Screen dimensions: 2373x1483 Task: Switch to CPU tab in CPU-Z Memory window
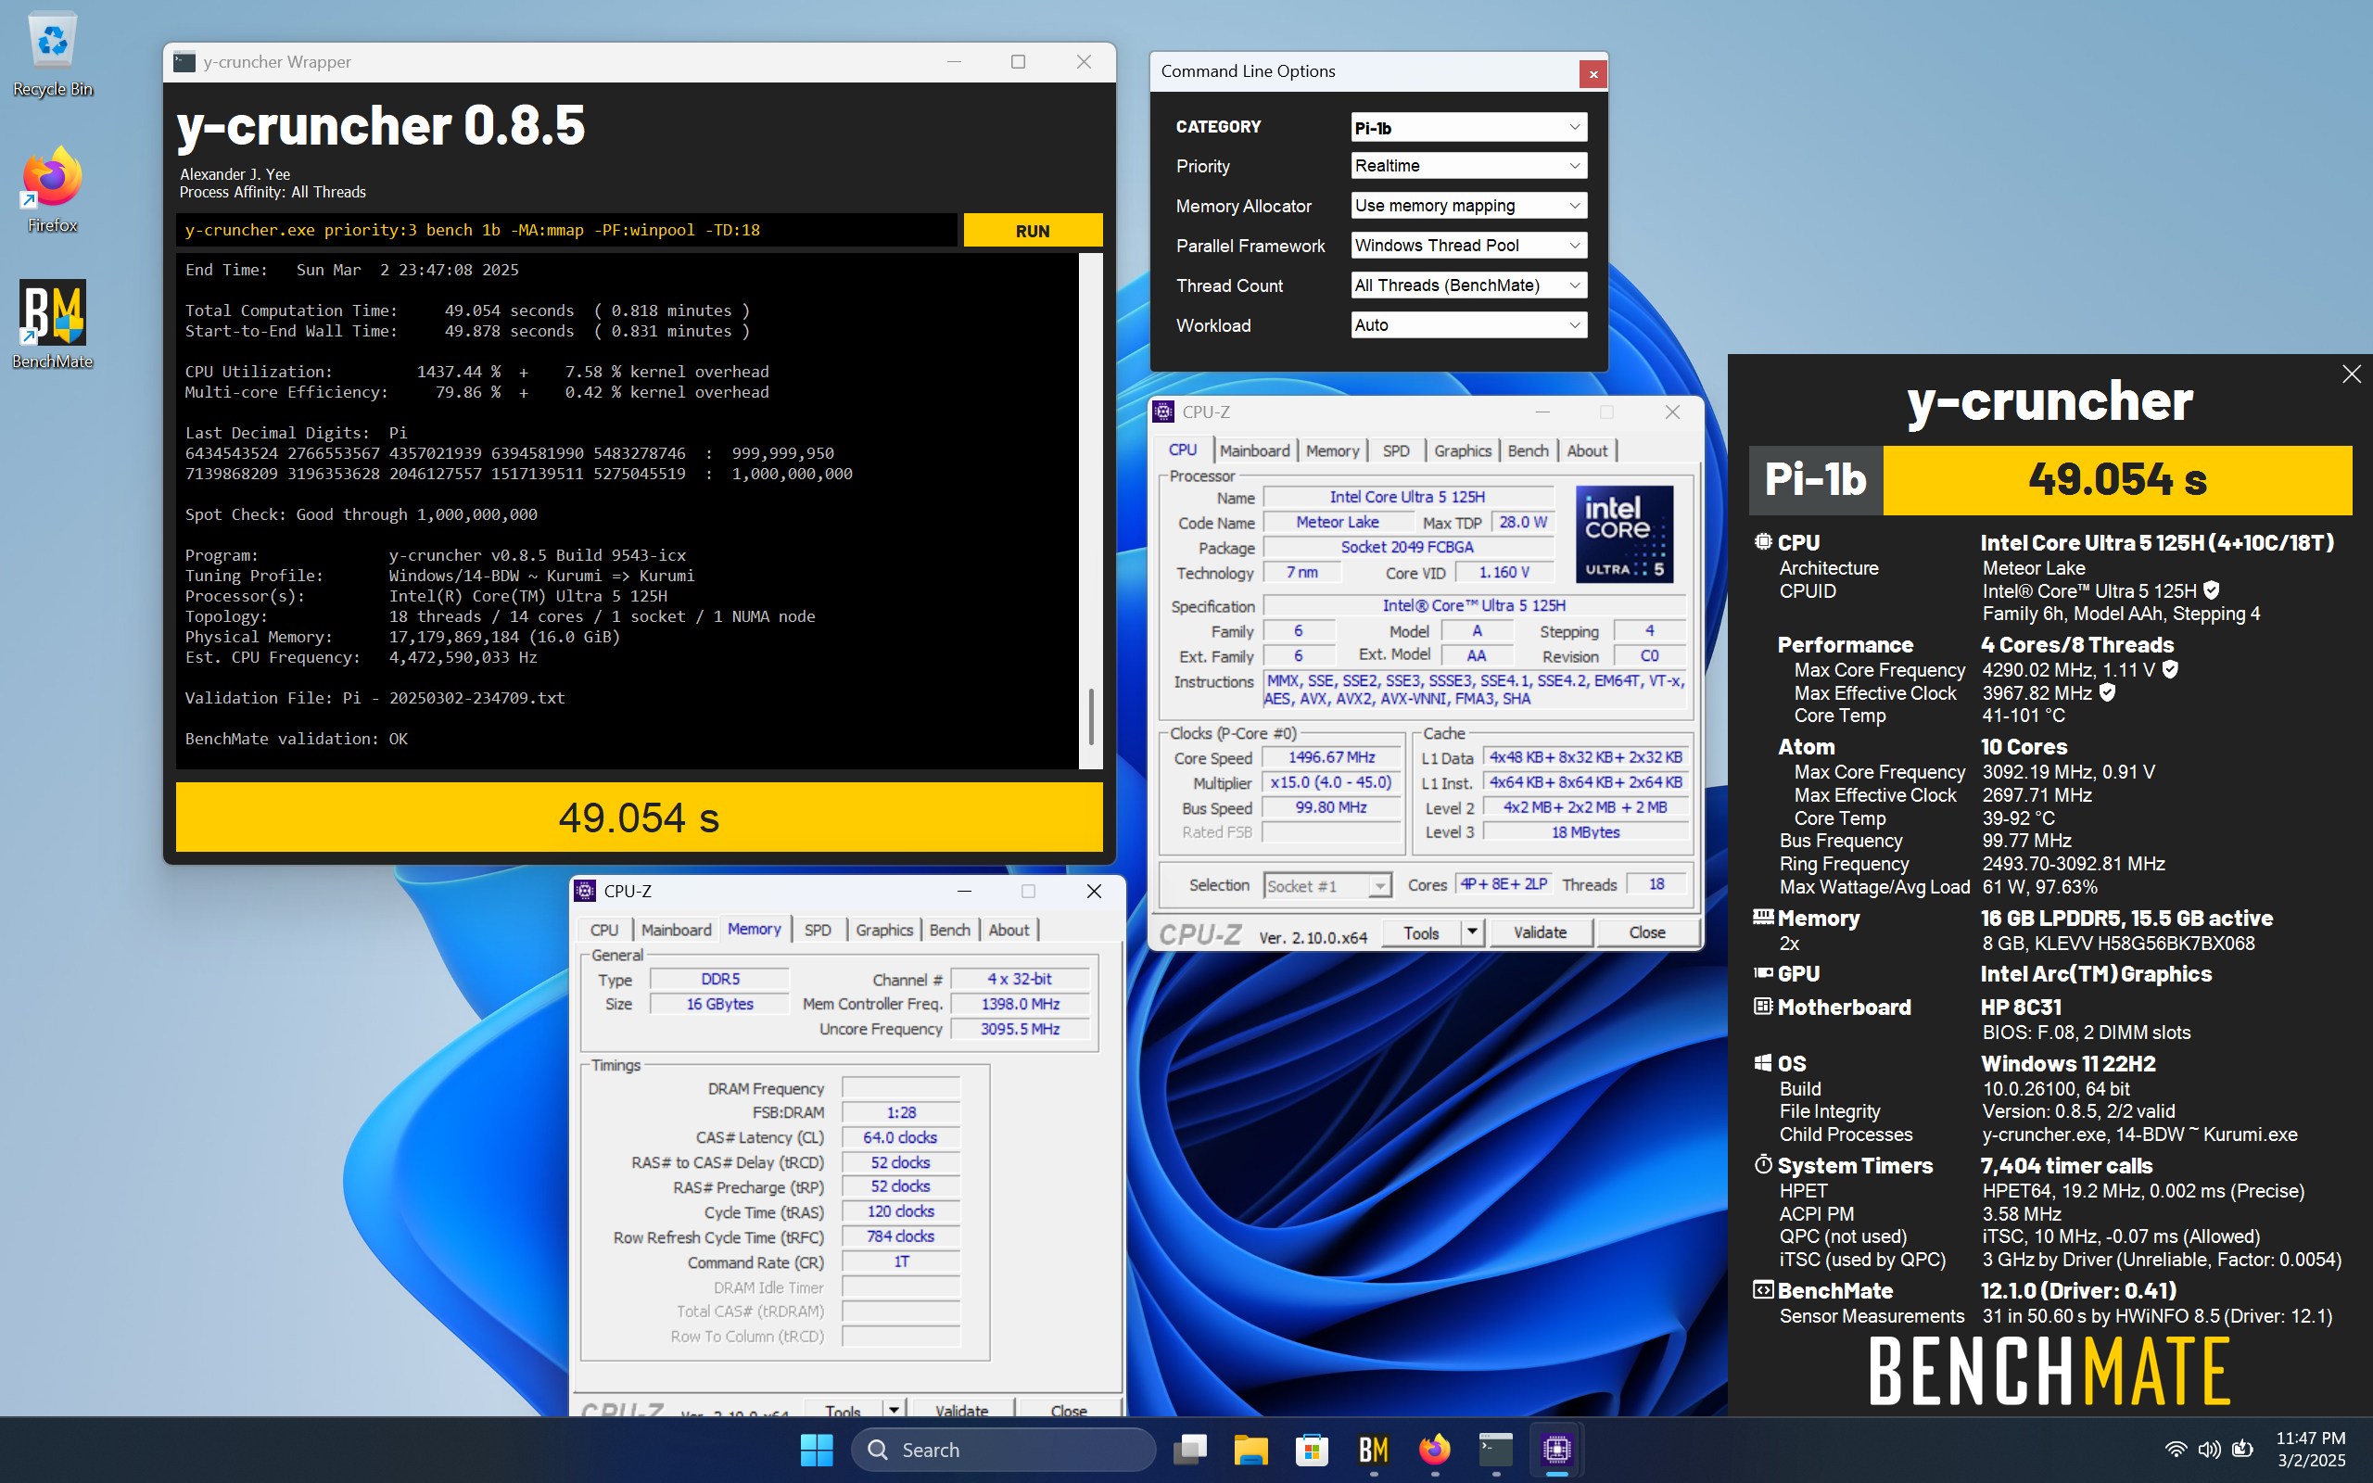click(604, 930)
